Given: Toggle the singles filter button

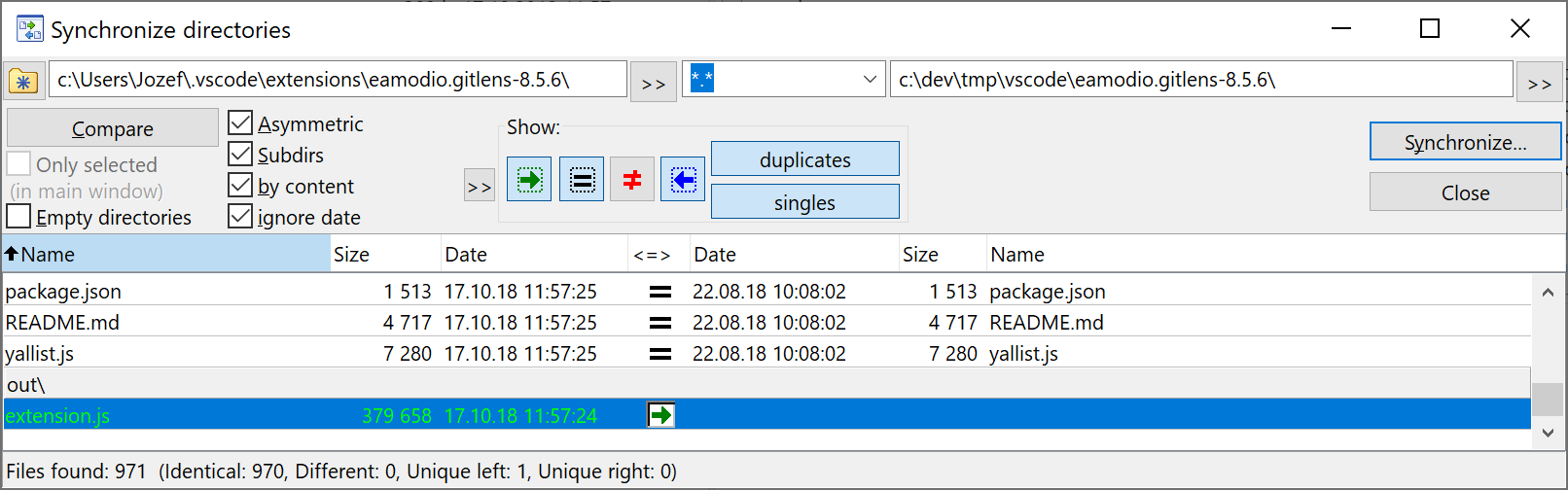Looking at the screenshot, I should [x=805, y=202].
